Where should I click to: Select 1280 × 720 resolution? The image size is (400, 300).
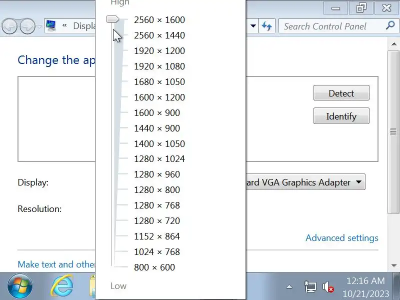(157, 221)
